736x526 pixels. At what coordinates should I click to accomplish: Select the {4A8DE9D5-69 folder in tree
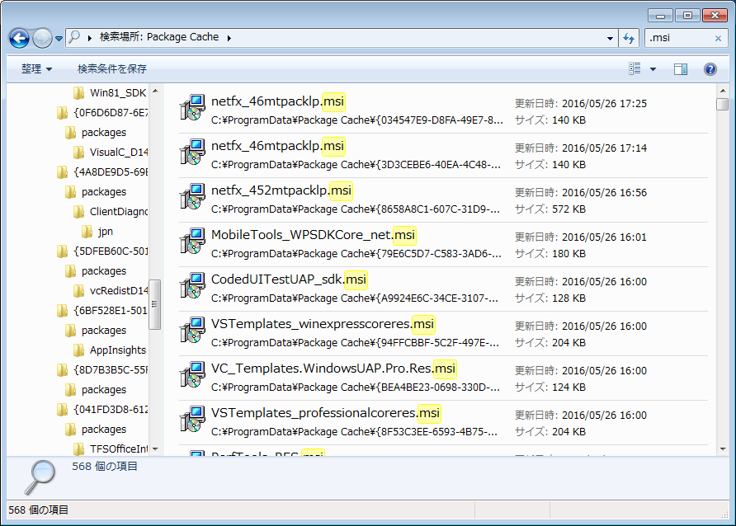102,171
